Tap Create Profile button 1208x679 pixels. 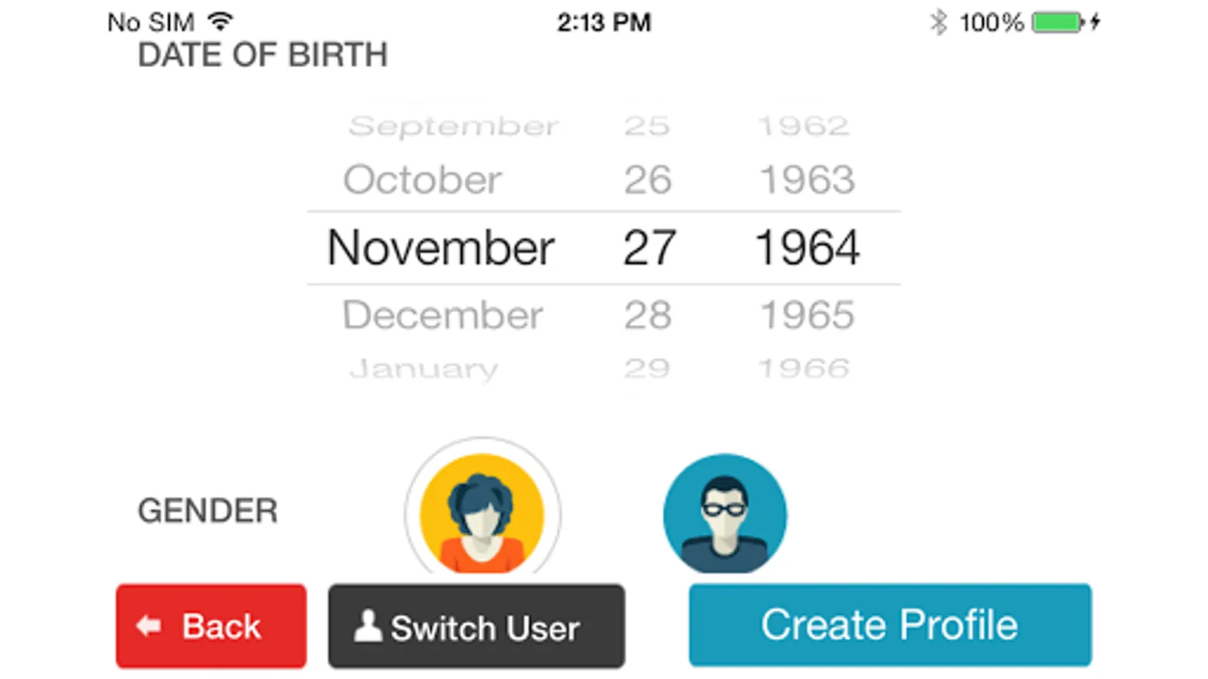pyautogui.click(x=889, y=625)
